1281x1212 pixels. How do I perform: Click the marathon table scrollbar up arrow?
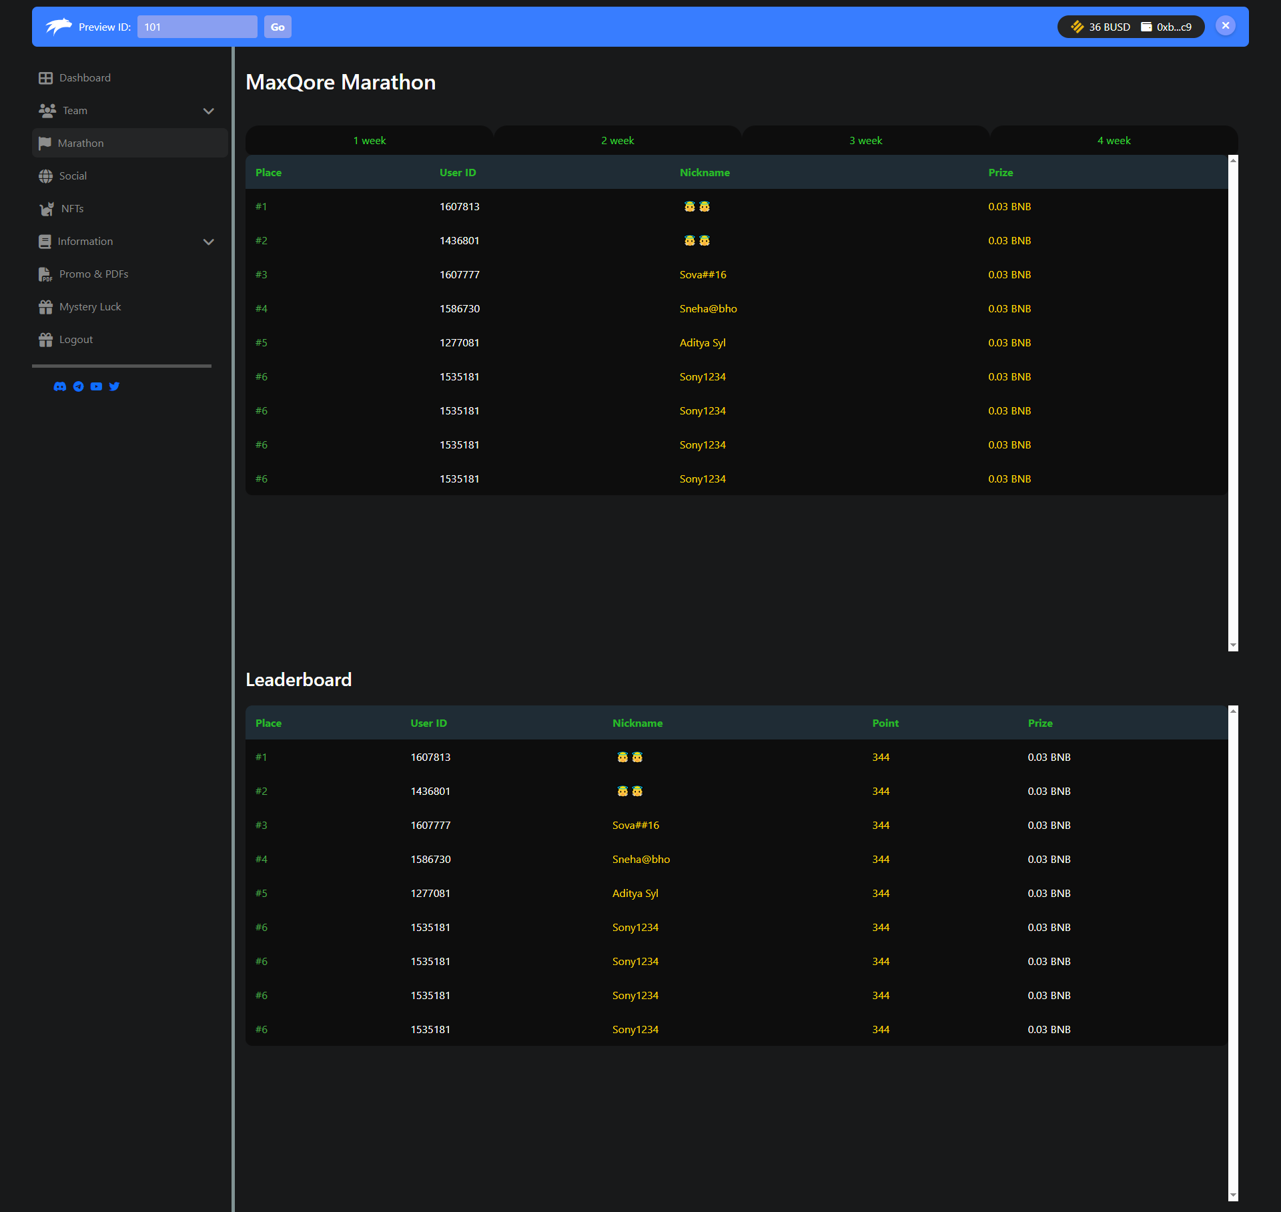[x=1233, y=160]
